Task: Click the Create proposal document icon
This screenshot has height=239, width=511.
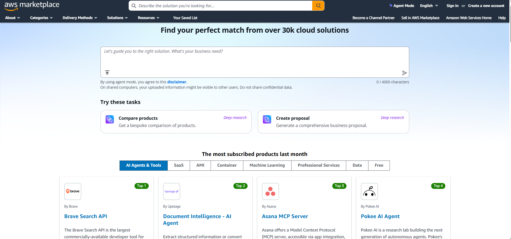Action: tap(267, 119)
